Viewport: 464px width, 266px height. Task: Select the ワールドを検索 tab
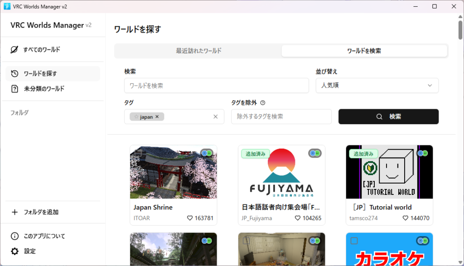[x=364, y=51]
